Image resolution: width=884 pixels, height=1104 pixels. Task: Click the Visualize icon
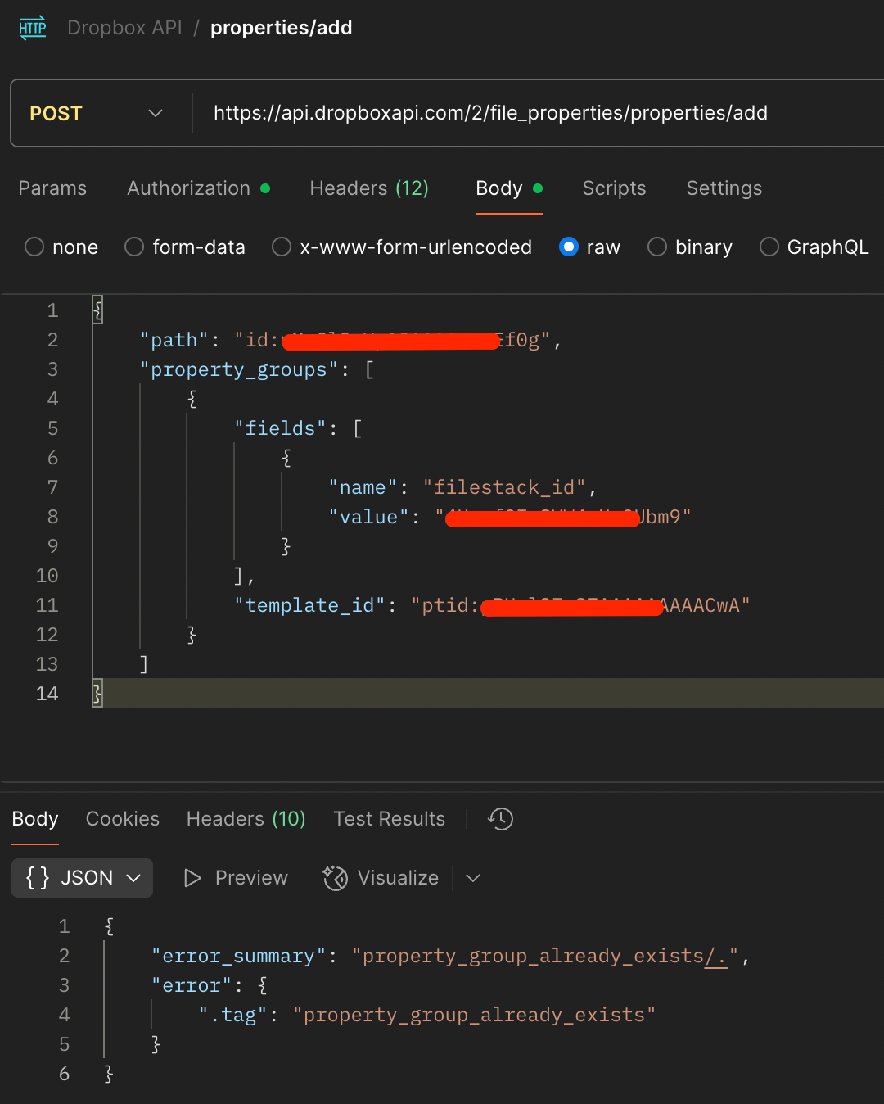tap(336, 878)
